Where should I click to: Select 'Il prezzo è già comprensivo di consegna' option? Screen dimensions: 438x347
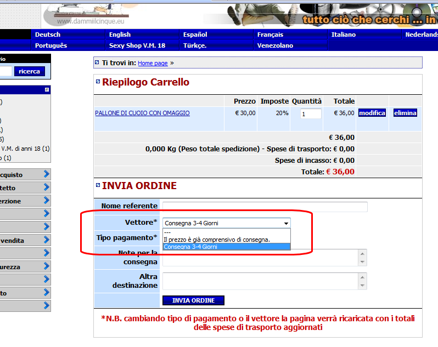coord(227,240)
